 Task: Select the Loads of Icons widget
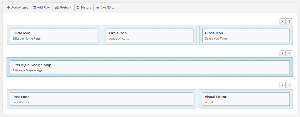click(149, 35)
